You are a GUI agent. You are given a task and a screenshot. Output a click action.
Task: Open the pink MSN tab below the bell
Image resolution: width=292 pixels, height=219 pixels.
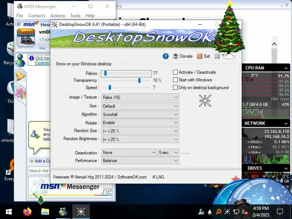20,93
